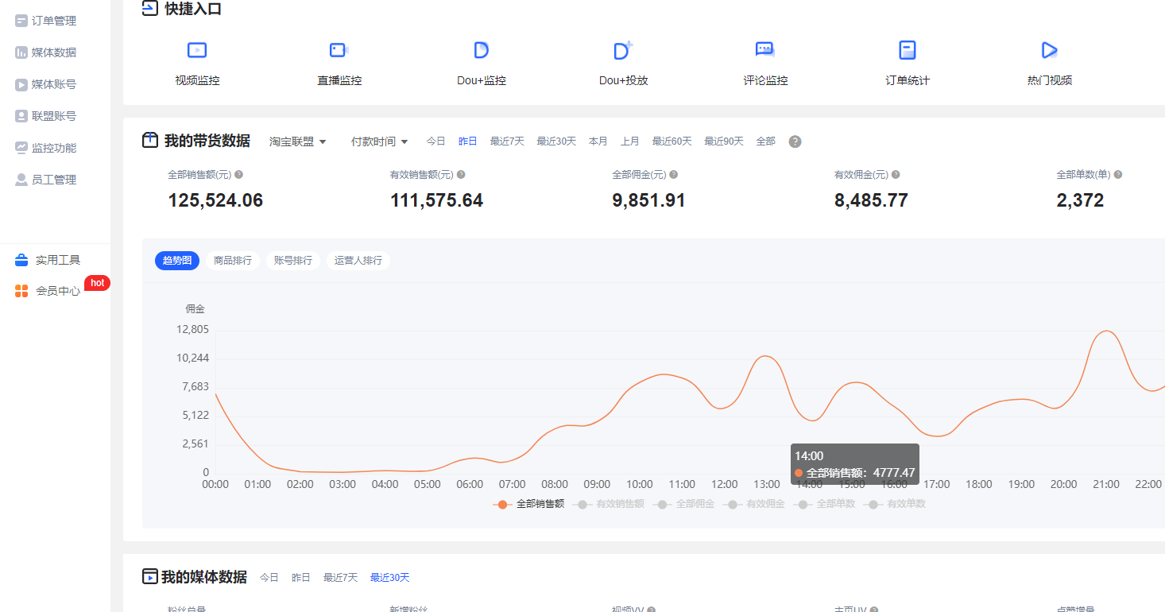
Task: Expand the 付款时间 dropdown
Action: [x=380, y=141]
